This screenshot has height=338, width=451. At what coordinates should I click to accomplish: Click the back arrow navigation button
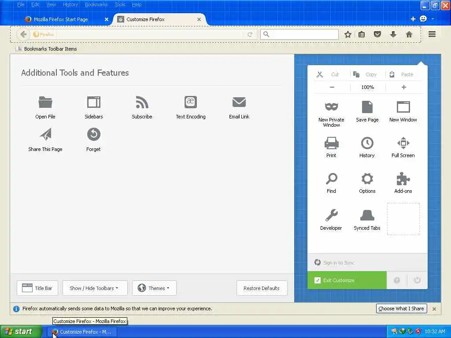23,34
